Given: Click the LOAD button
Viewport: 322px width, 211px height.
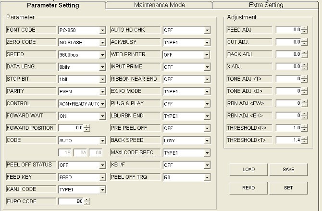Looking at the screenshot, I should pyautogui.click(x=248, y=170).
